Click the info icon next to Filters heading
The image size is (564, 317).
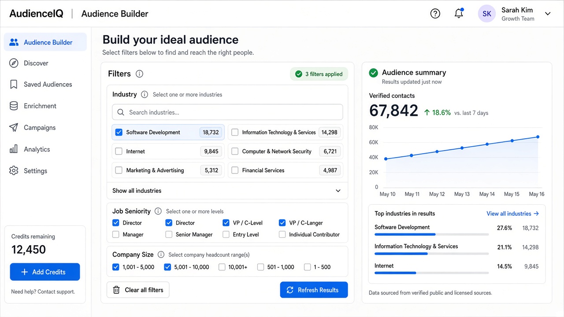[x=139, y=74]
